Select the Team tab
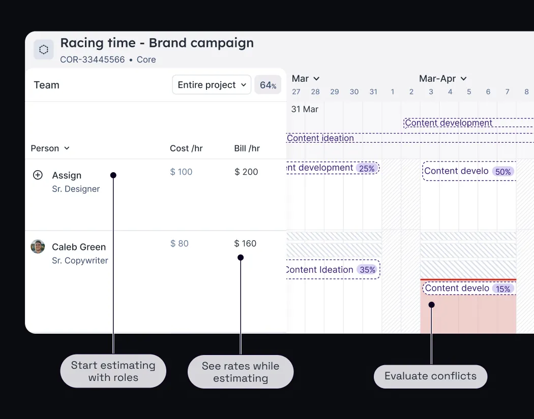This screenshot has width=534, height=419. point(46,85)
